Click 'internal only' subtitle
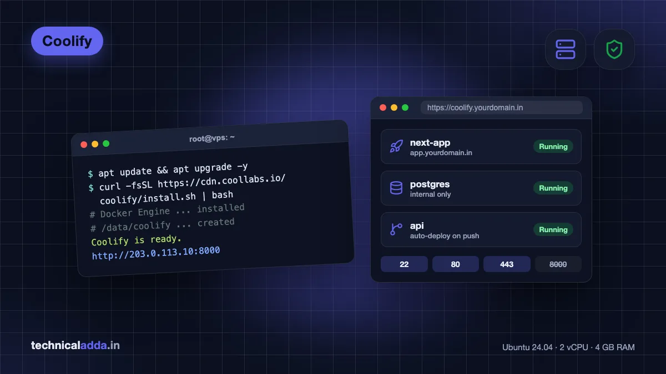Viewport: 666px width, 374px height. pos(430,194)
